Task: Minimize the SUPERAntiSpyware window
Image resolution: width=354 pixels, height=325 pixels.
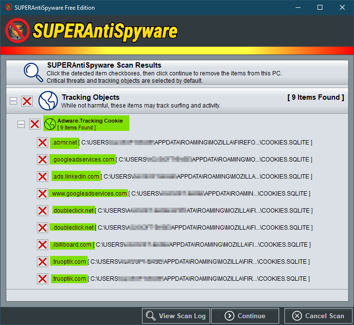Action: point(298,7)
